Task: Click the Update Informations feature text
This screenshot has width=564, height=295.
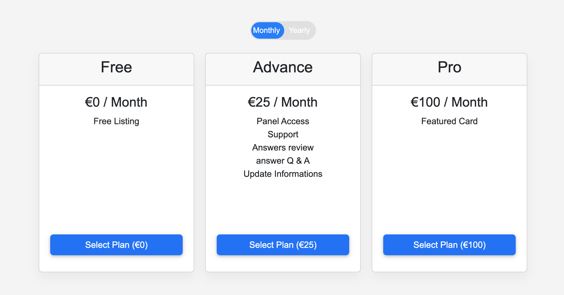Action: 283,174
